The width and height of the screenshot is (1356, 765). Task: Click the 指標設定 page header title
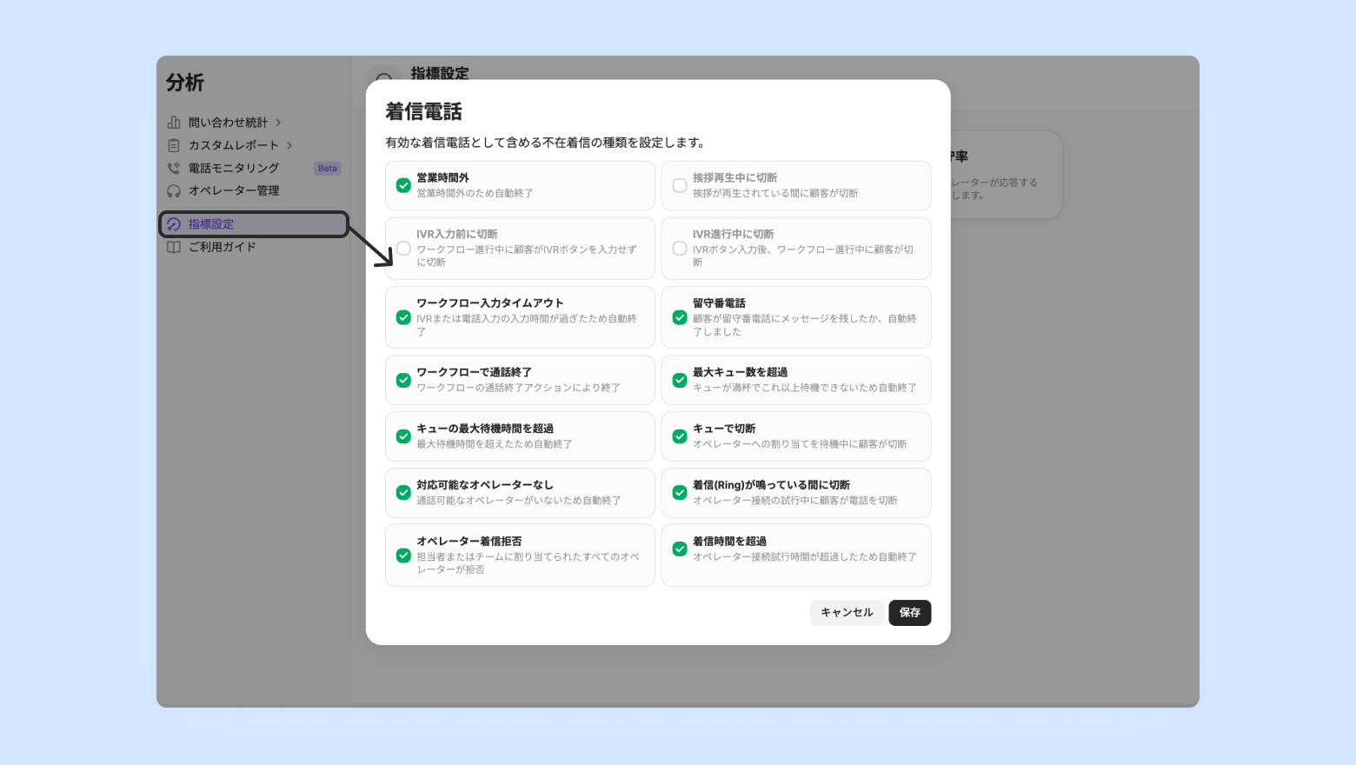pyautogui.click(x=440, y=73)
